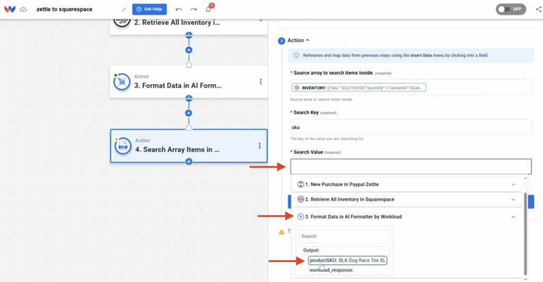Click the info icon in hint banner
The height and width of the screenshot is (282, 543).
[x=296, y=55]
